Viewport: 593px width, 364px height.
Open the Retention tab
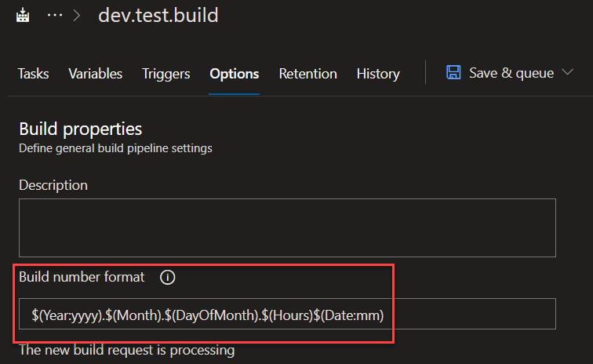[x=307, y=74]
